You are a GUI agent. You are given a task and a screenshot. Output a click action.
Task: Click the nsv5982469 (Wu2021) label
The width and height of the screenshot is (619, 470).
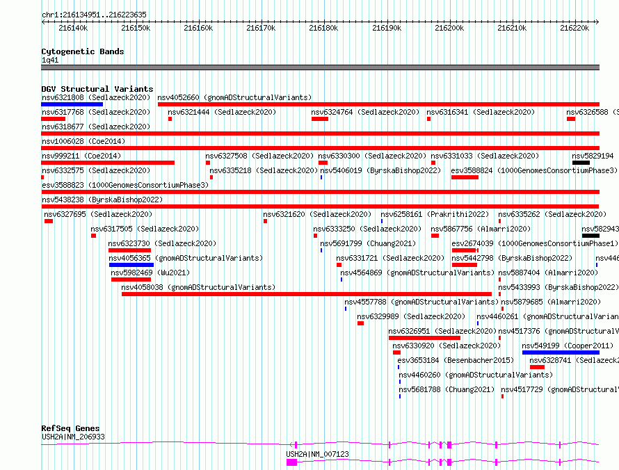150,273
